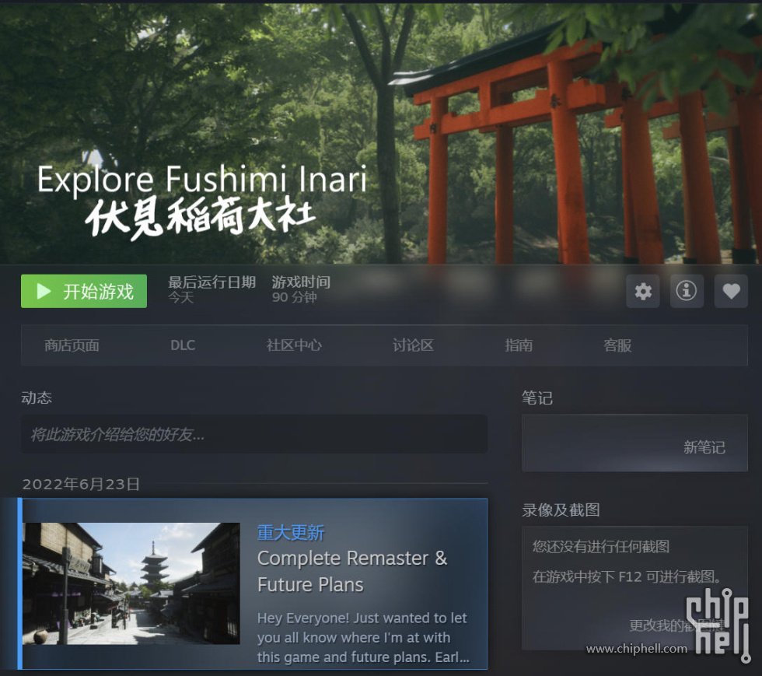Open the game info icon
The width and height of the screenshot is (762, 676).
tap(687, 291)
